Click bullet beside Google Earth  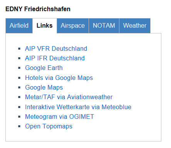(x=19, y=68)
